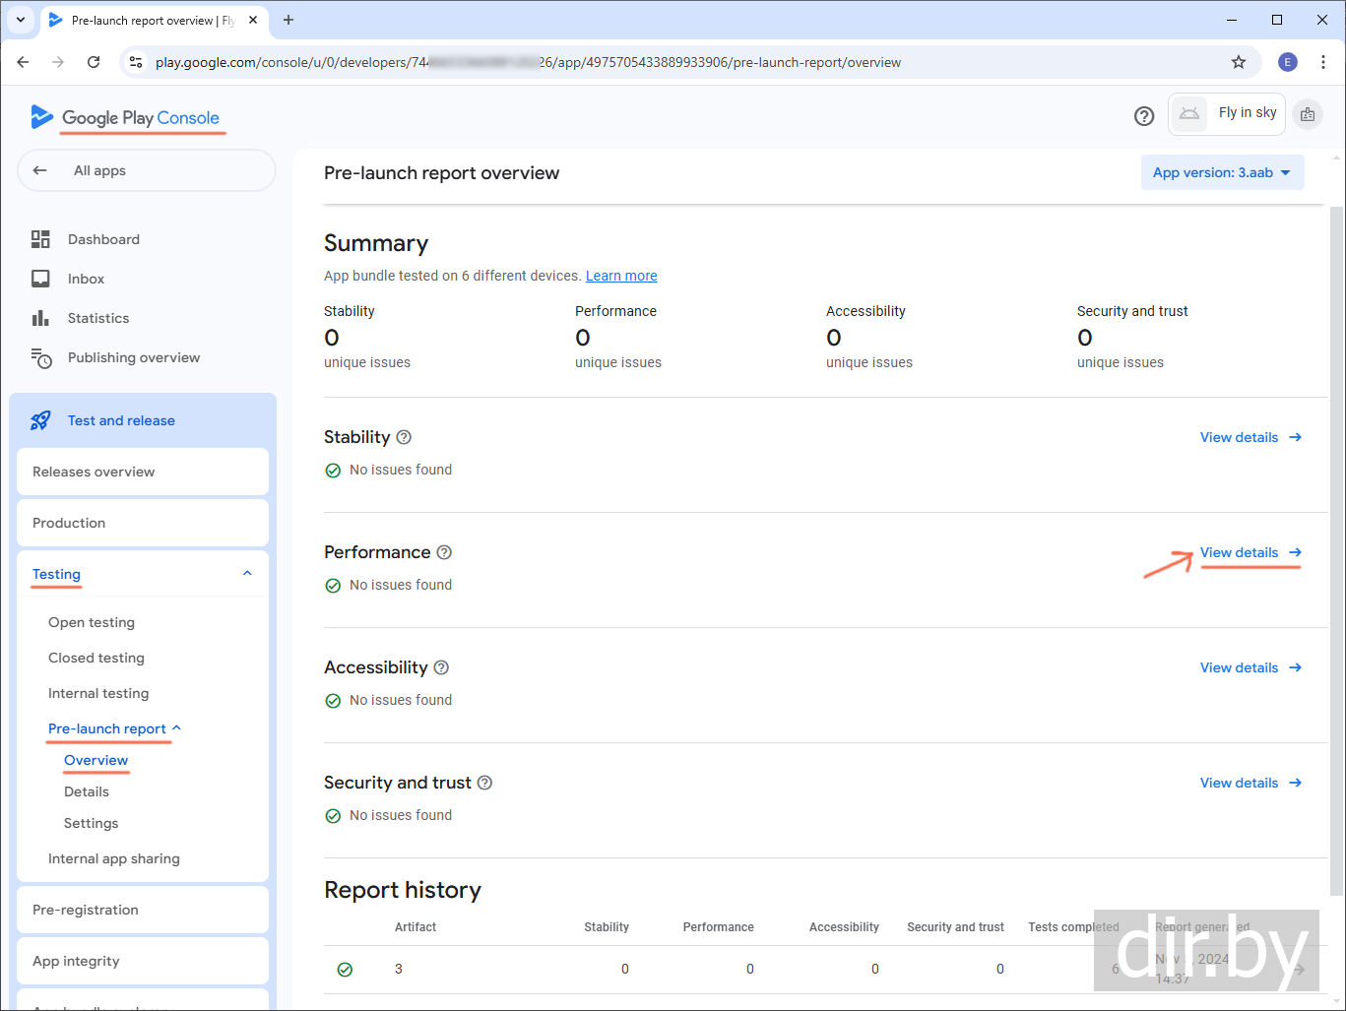Click the Publishing overview clock icon

click(x=40, y=358)
